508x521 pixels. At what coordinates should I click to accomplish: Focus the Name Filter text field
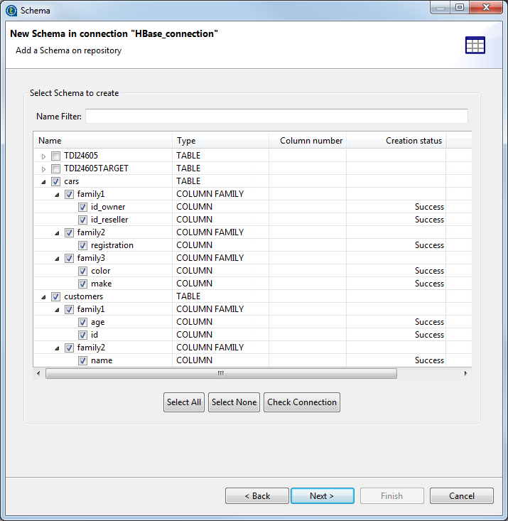coord(276,117)
